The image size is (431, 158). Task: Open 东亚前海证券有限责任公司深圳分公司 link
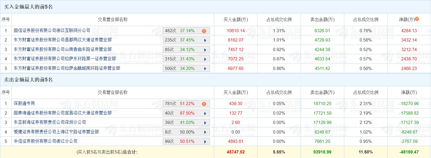(x=50, y=122)
